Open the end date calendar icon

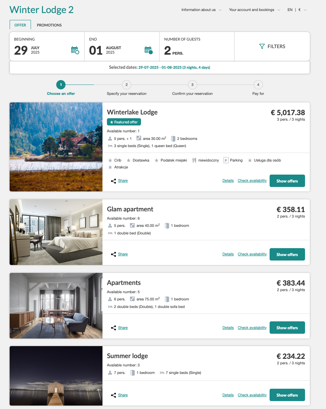tap(148, 50)
